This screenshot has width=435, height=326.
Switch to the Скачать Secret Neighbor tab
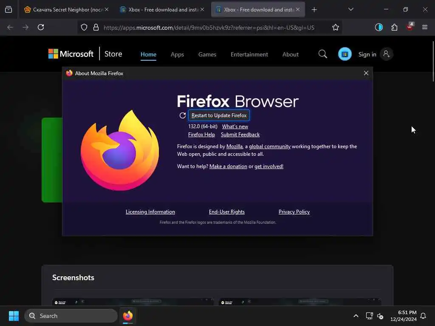pyautogui.click(x=66, y=9)
